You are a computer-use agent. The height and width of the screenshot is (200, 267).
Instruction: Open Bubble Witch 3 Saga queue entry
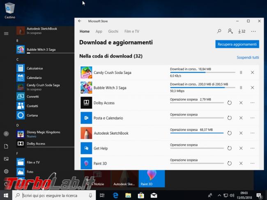coord(169,87)
